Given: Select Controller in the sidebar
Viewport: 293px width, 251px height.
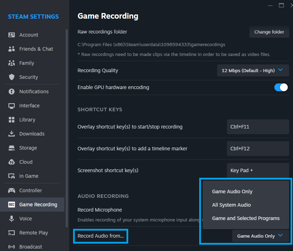Looking at the screenshot, I should tap(32, 190).
